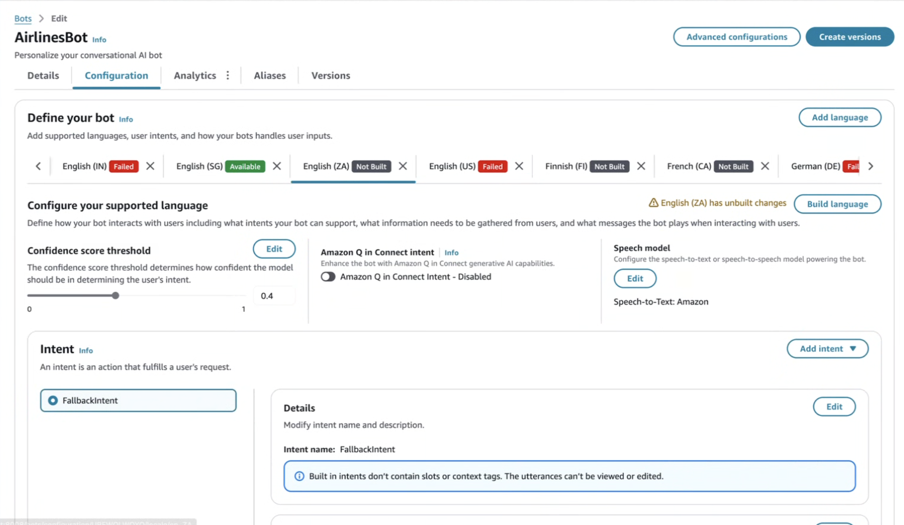Click the 0.4 threshold input field

274,295
